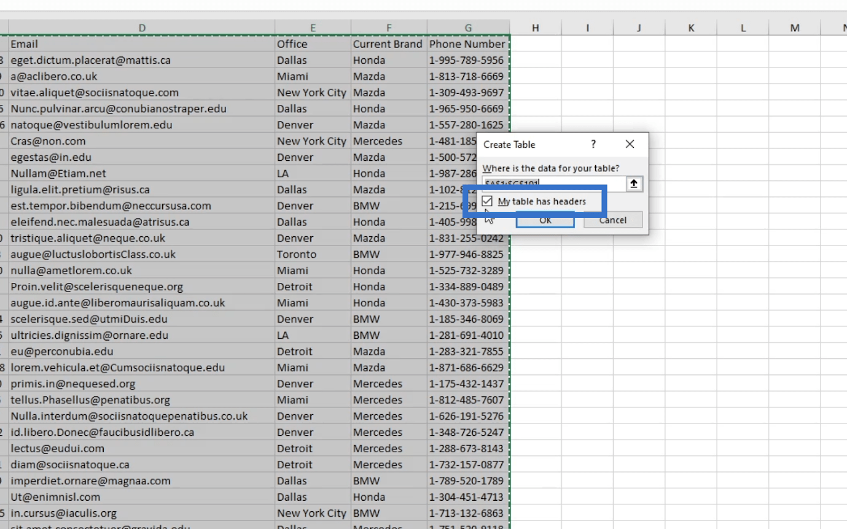The image size is (847, 529).
Task: Select column I header
Action: tap(587, 28)
